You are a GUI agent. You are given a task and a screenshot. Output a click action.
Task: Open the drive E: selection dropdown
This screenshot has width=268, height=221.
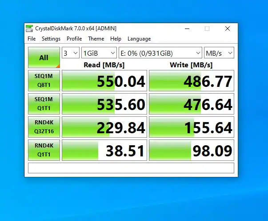tap(160, 53)
